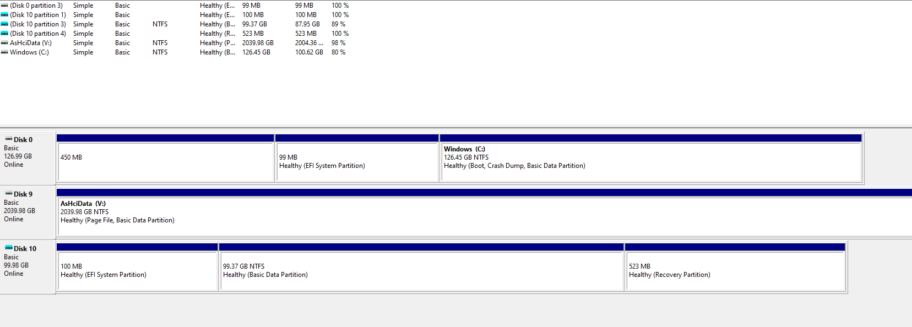Select the Windows (C:) partition block on Disk 0
Viewport: 912px width, 327px height.
(x=651, y=158)
